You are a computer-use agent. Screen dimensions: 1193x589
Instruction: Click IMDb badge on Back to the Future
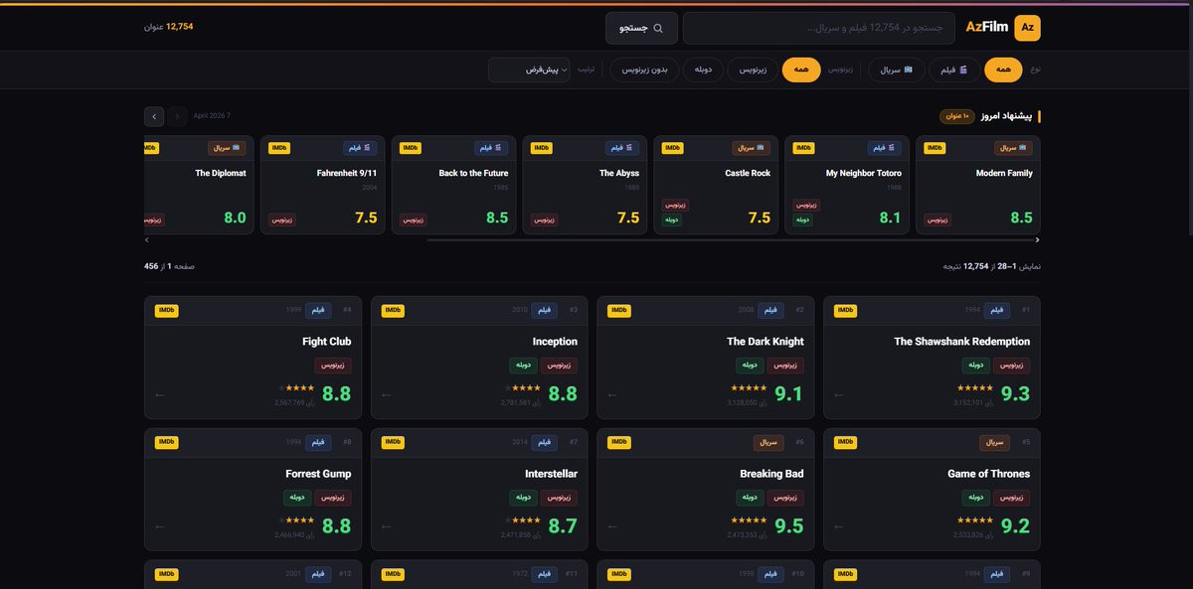pos(411,148)
